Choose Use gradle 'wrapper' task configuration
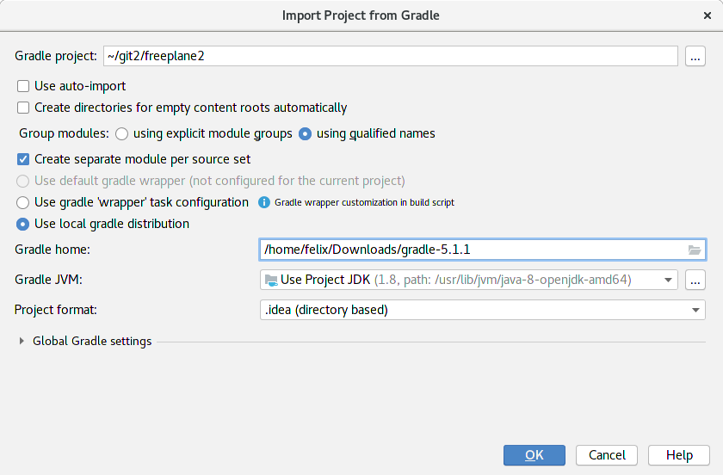This screenshot has width=723, height=475. (x=24, y=202)
